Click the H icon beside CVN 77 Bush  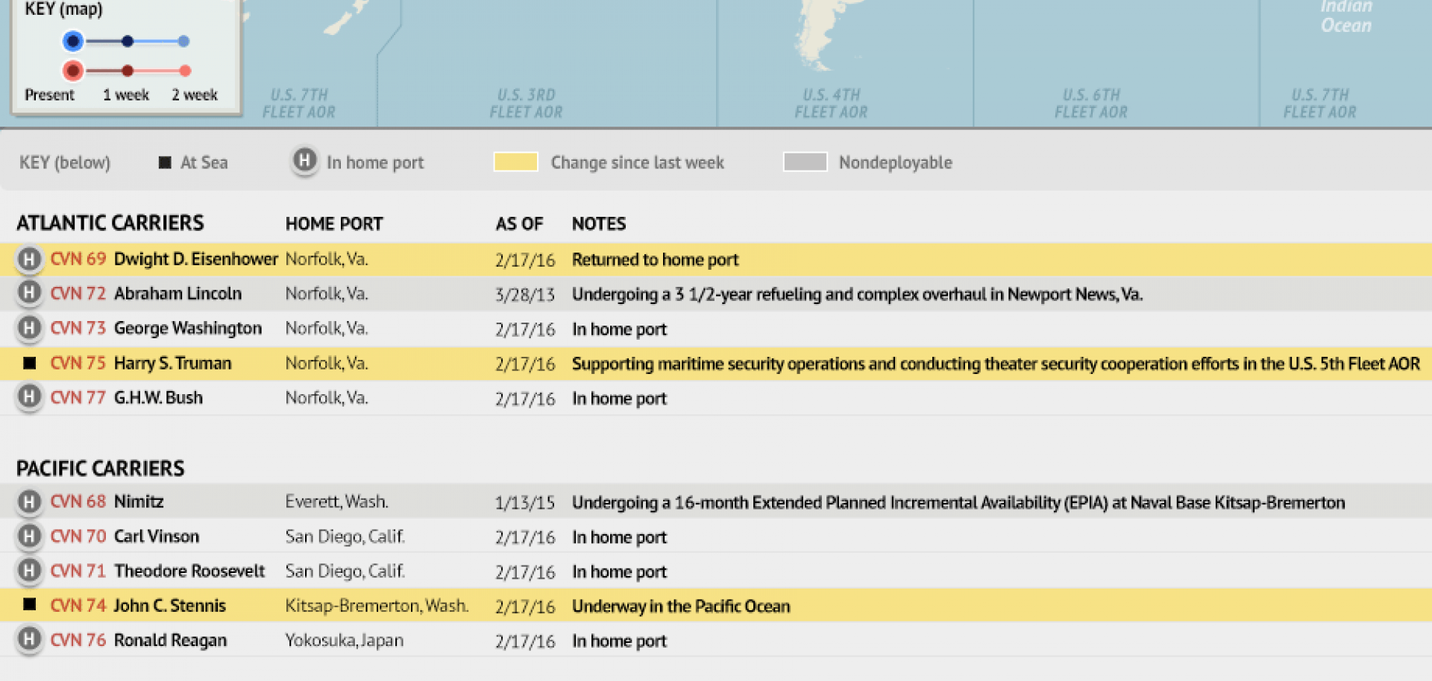tap(29, 397)
